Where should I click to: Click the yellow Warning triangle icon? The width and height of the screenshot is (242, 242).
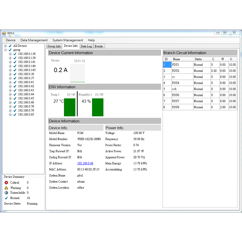(x=6, y=188)
